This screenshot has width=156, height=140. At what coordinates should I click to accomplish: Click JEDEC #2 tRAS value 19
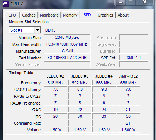(x=55, y=110)
